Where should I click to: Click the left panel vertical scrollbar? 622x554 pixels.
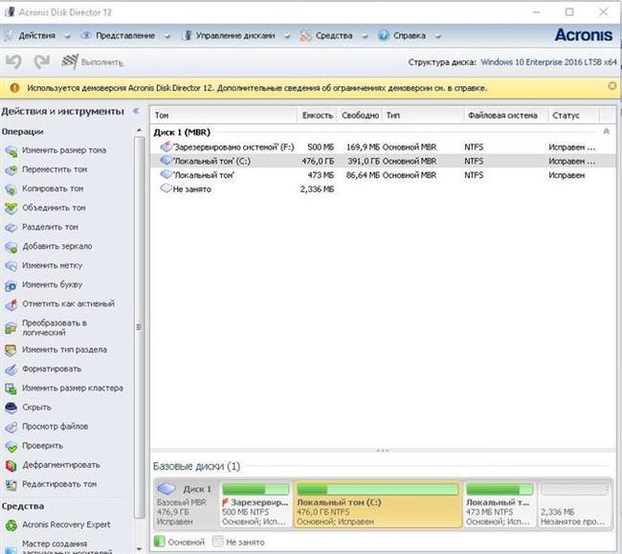pyautogui.click(x=139, y=327)
